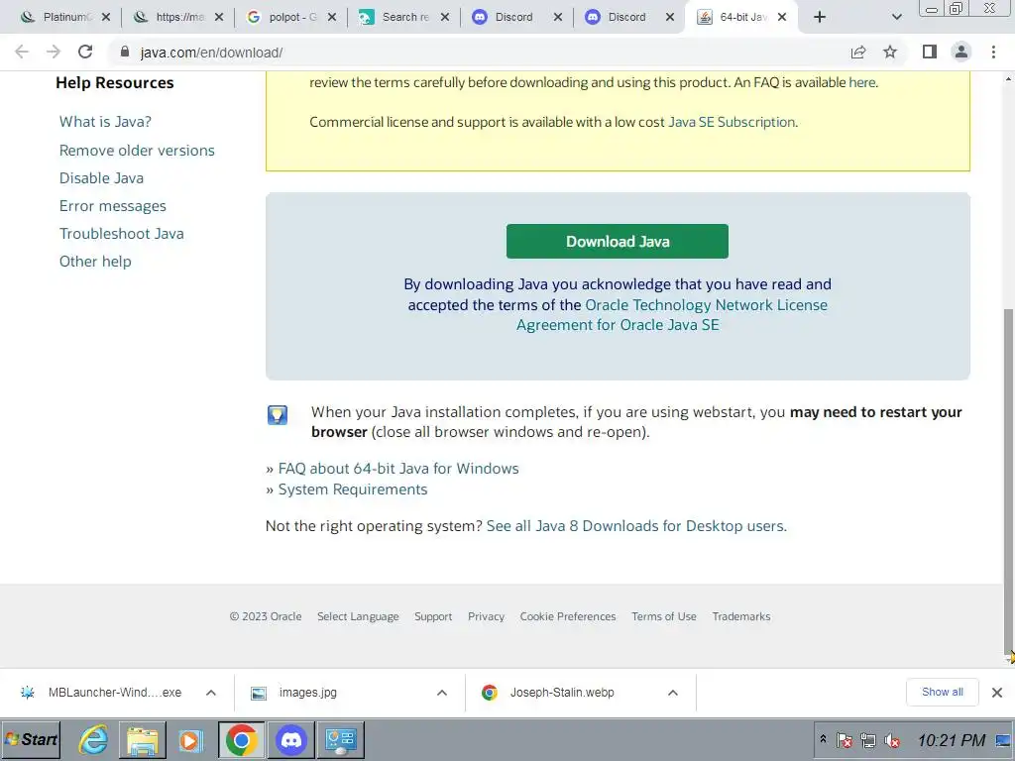Bookmark this page with the star
This screenshot has height=761, width=1015.
(890, 52)
